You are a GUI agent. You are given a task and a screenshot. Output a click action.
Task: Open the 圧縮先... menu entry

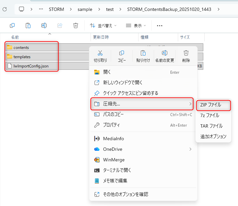[x=142, y=104]
